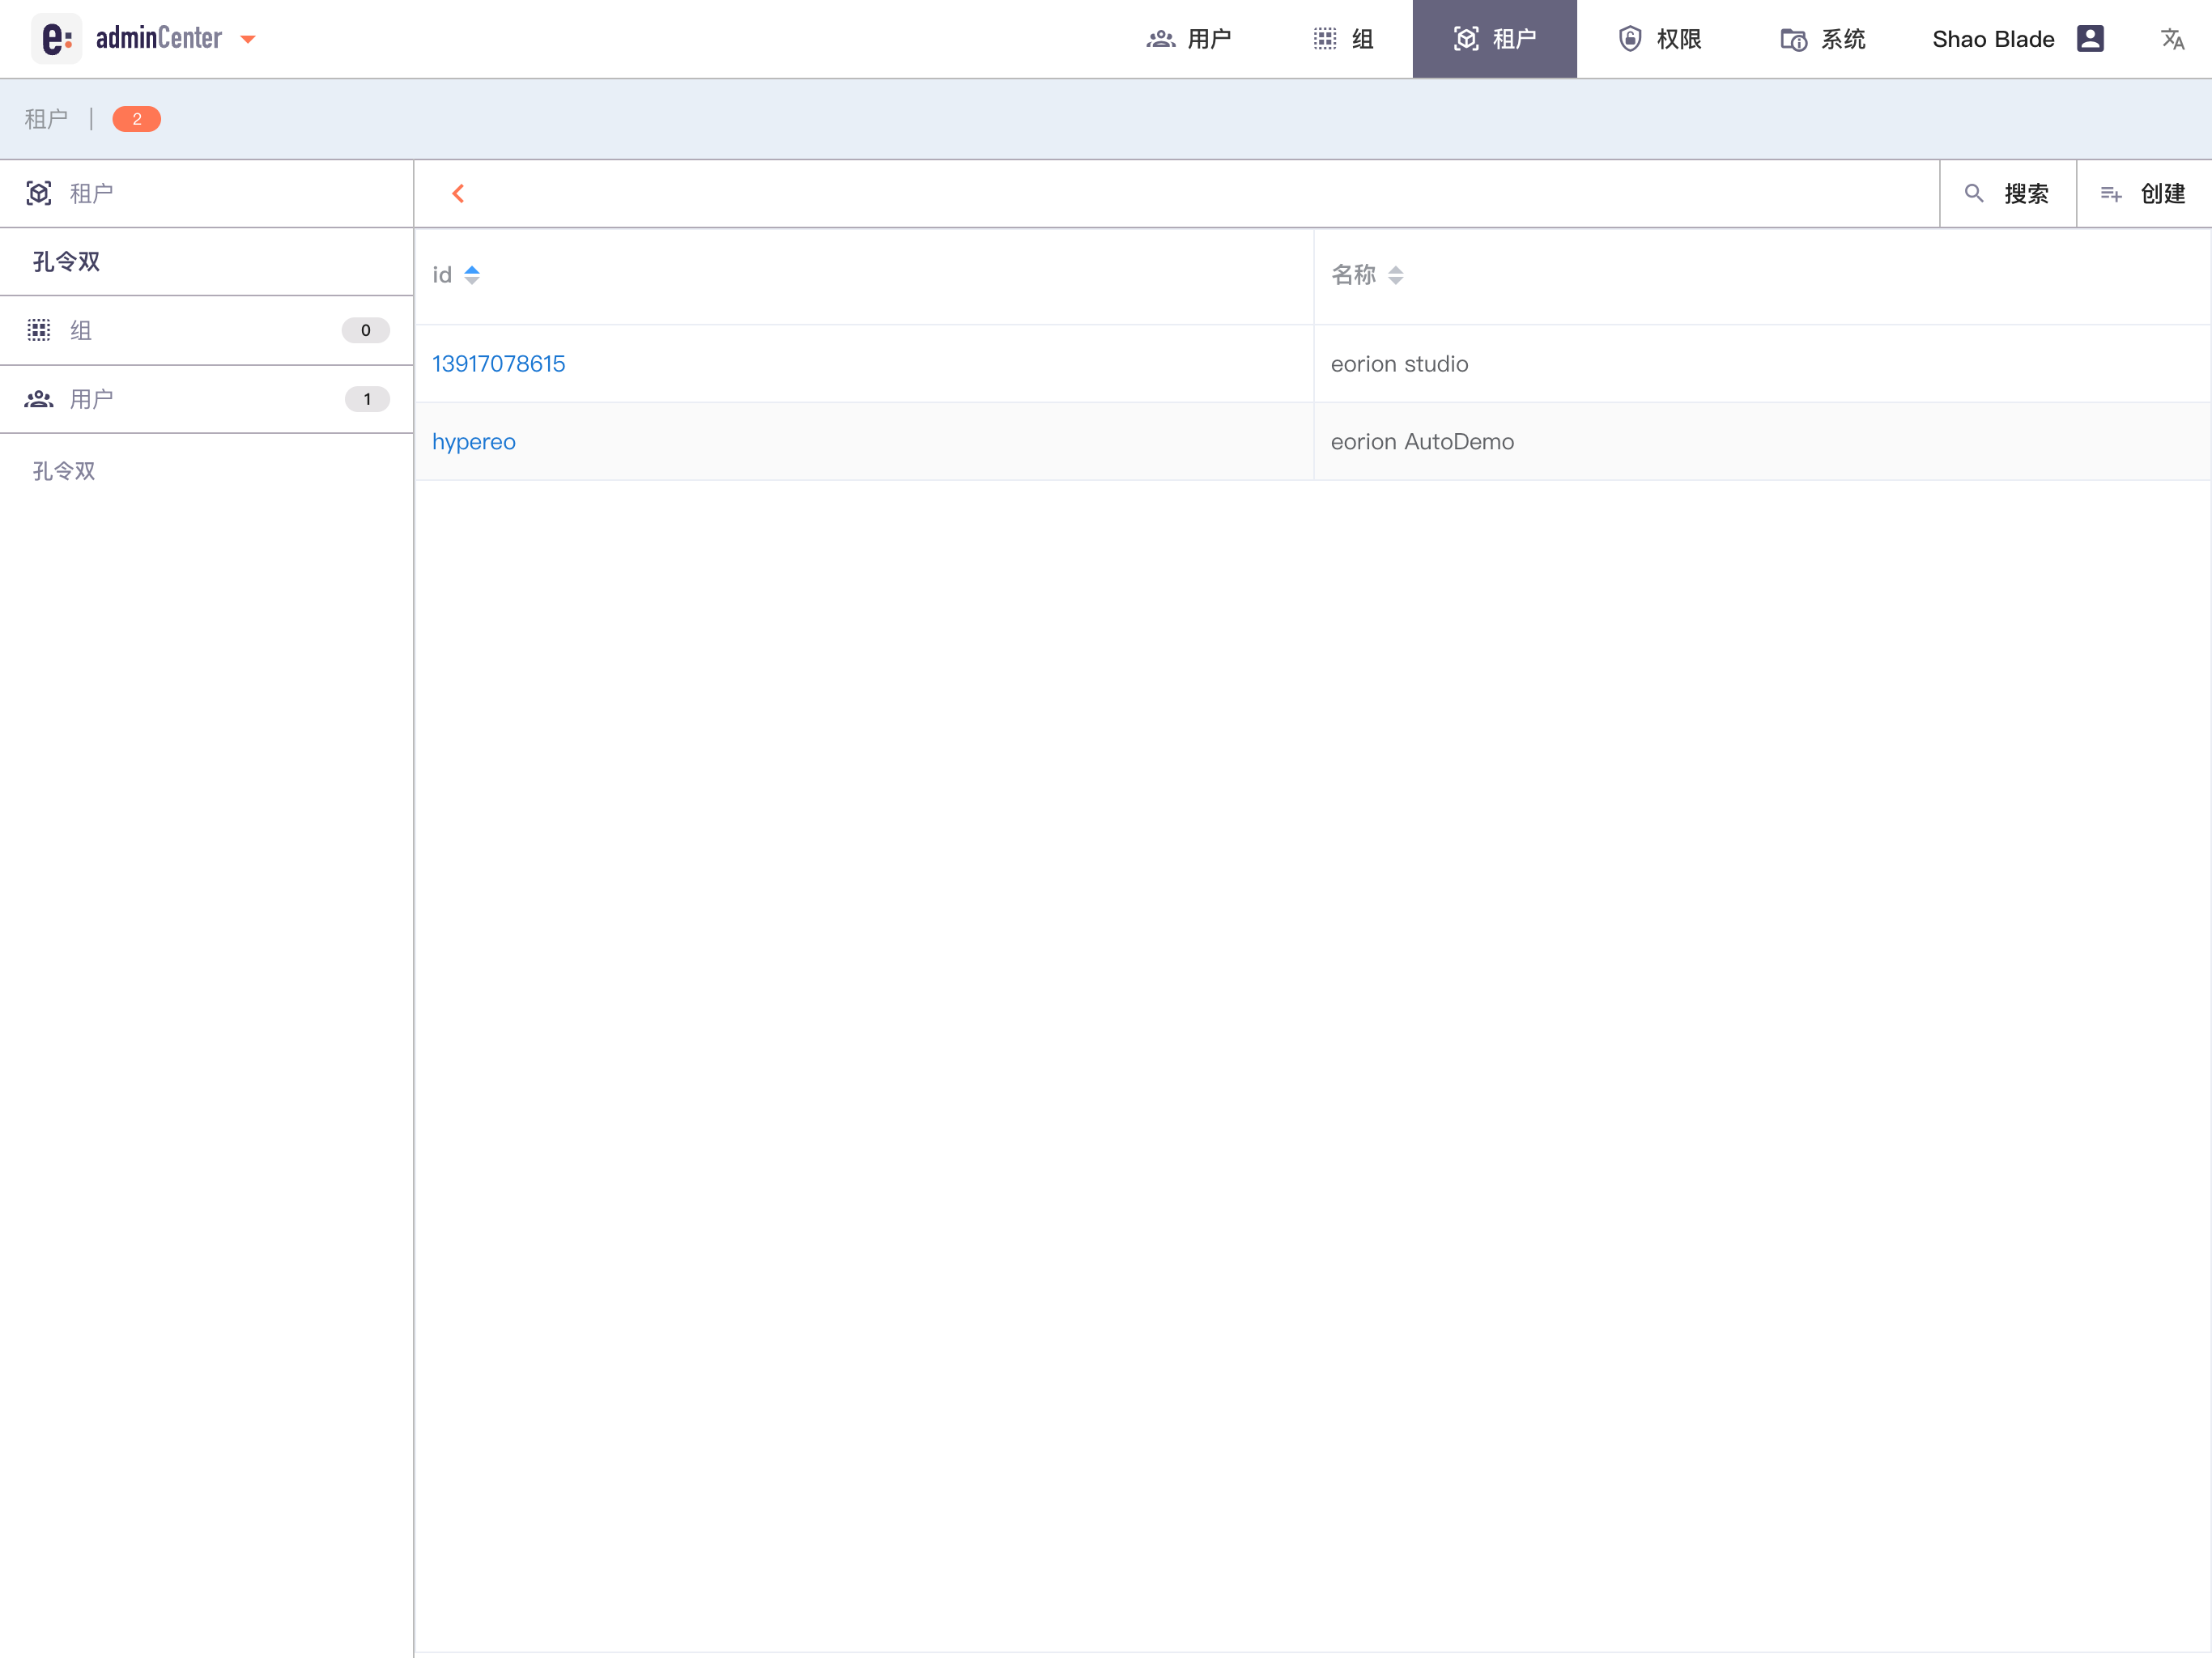Click the adminCenter logo icon
The image size is (2212, 1658).
[56, 39]
